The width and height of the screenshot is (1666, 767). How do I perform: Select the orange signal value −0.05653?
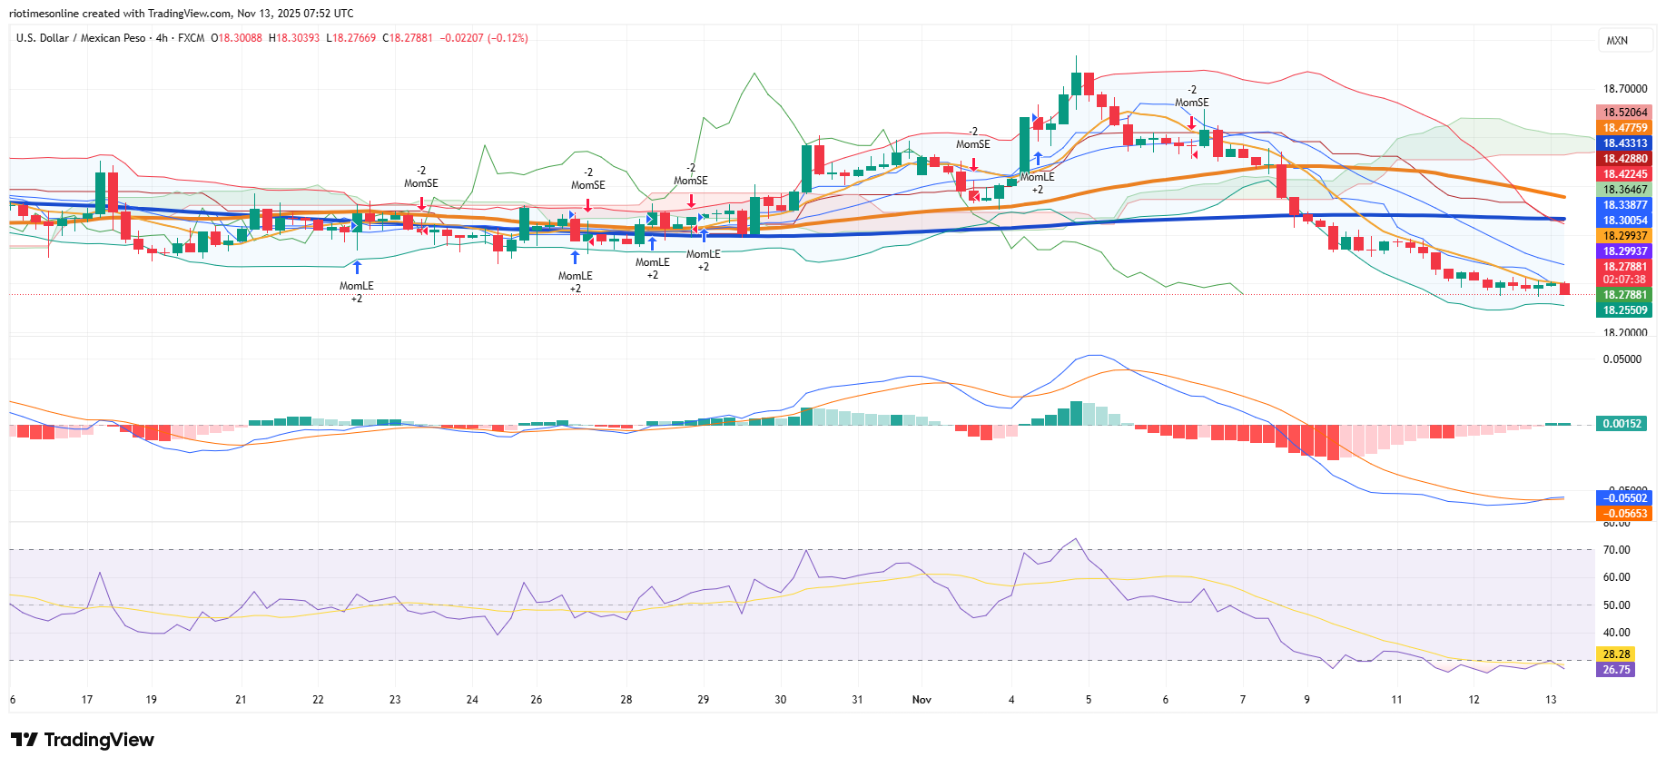click(x=1625, y=514)
